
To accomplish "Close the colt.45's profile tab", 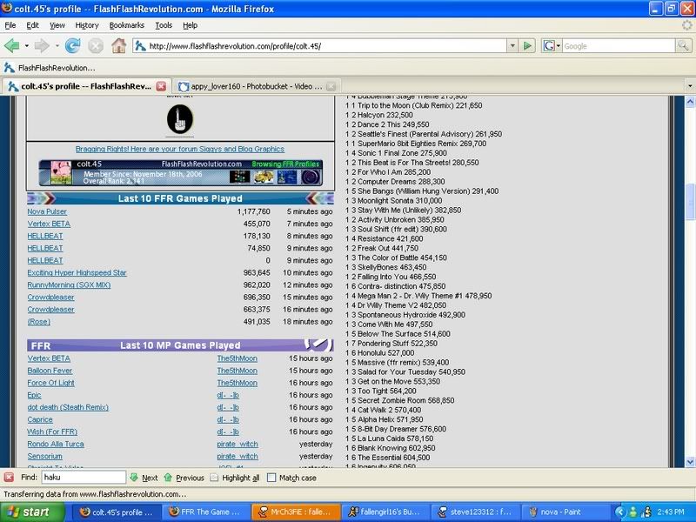I will point(161,86).
